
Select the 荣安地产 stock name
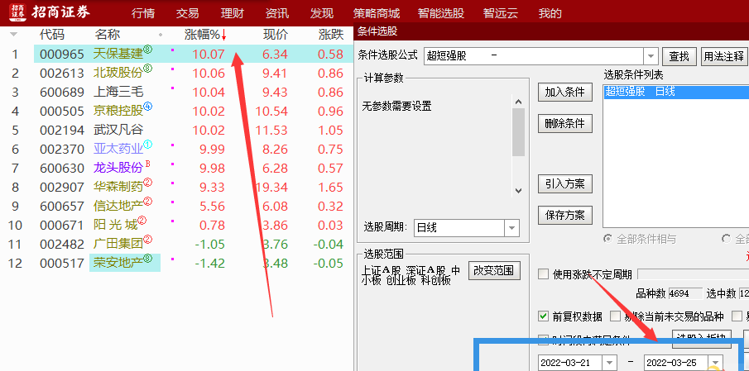(x=118, y=264)
